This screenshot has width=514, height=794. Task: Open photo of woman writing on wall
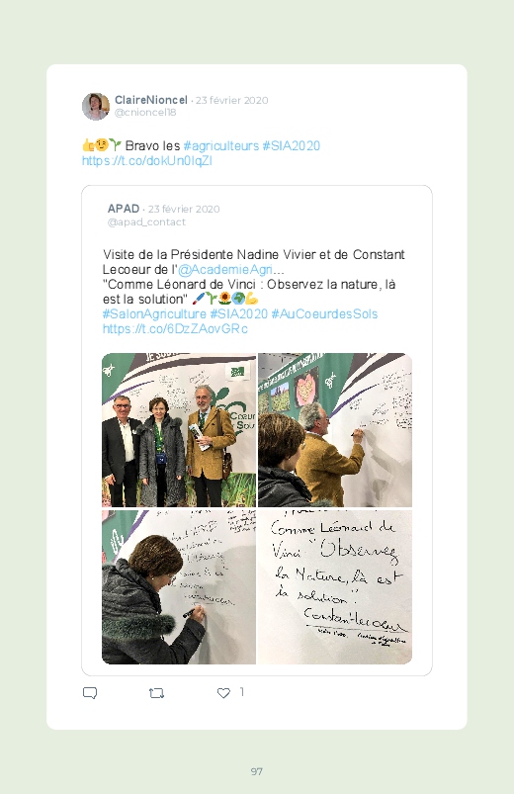pos(179,587)
